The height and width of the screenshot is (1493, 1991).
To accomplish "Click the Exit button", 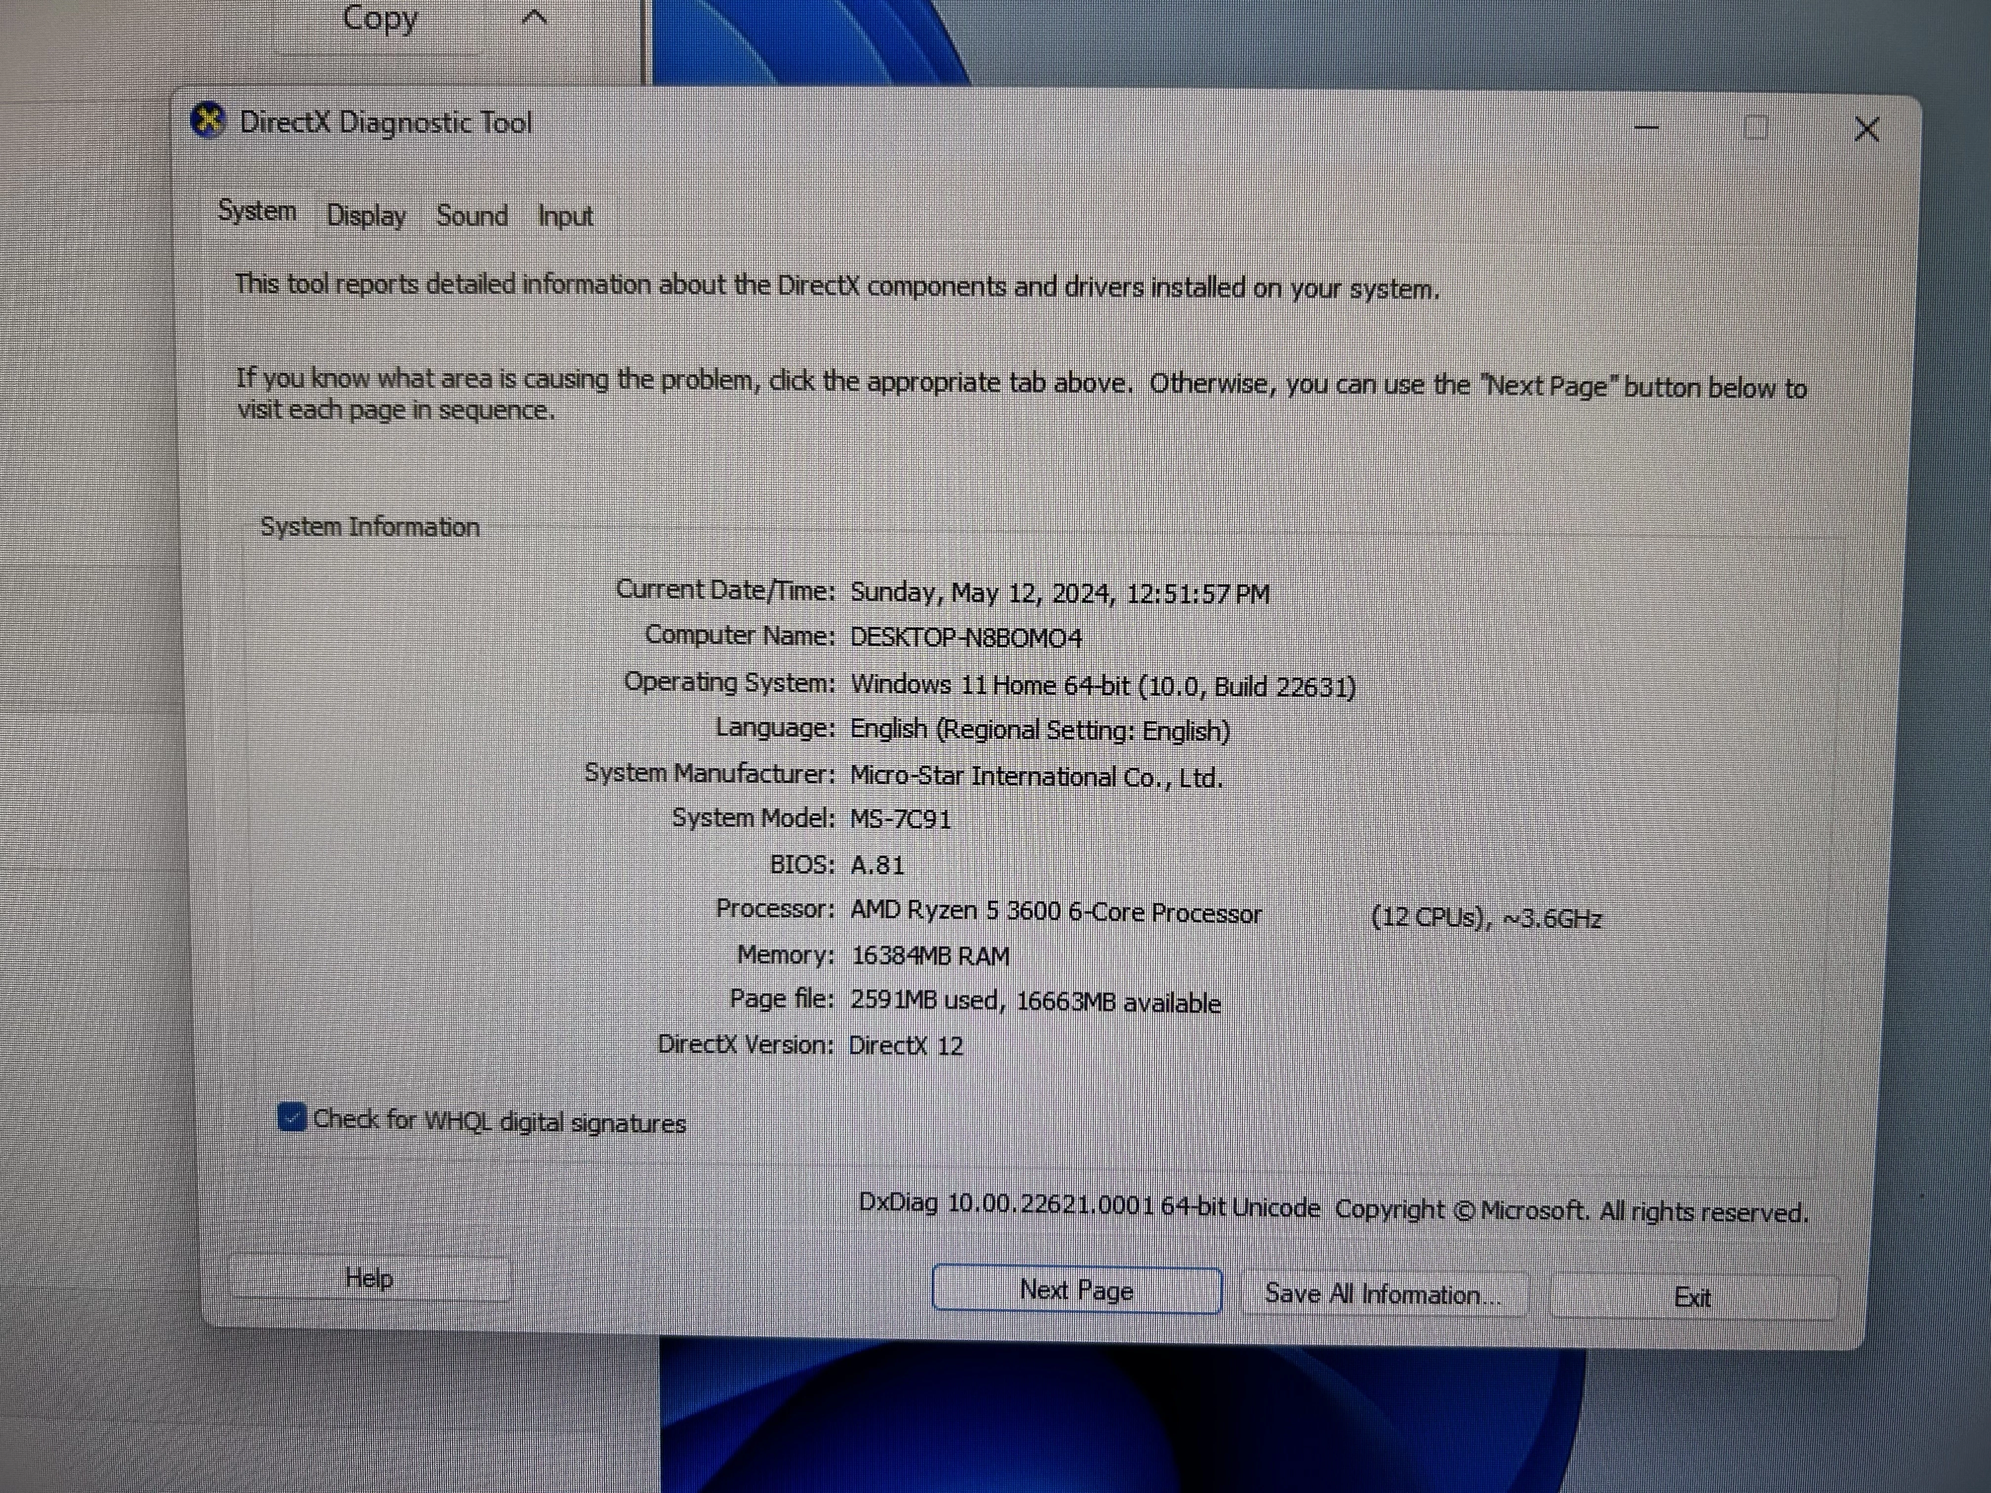I will pos(1692,1297).
